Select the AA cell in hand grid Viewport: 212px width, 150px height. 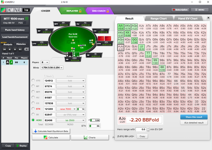coord(121,27)
